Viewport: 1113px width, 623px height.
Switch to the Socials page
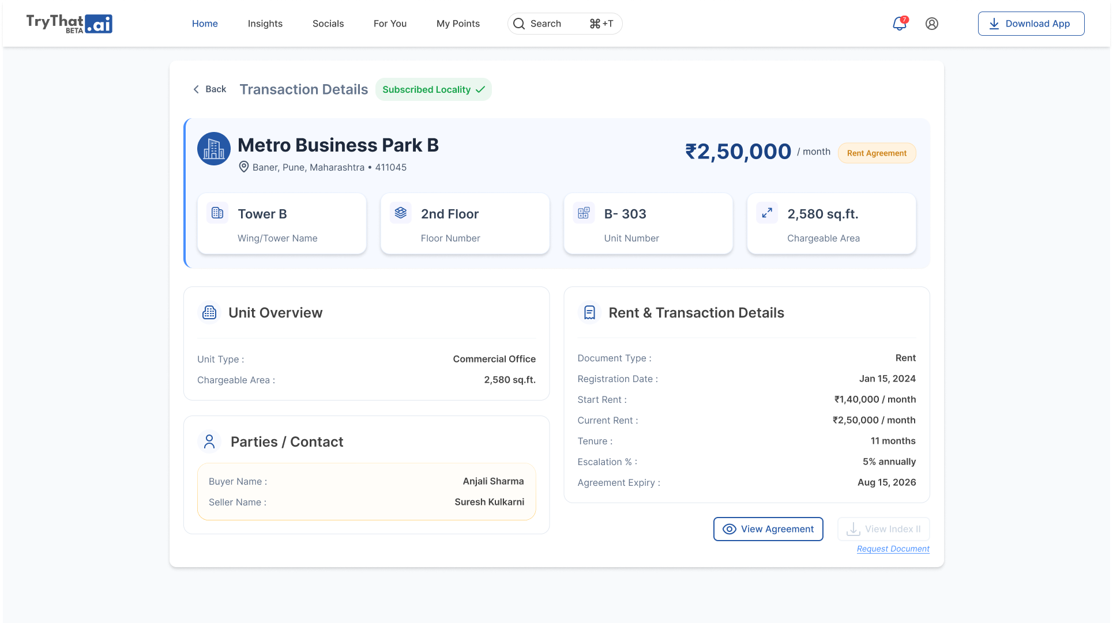click(x=328, y=24)
